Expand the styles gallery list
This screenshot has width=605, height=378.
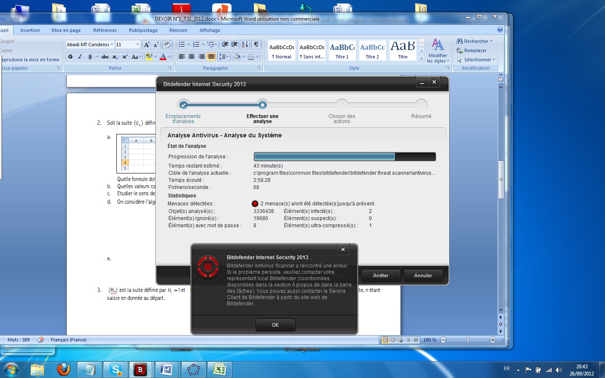[421, 59]
